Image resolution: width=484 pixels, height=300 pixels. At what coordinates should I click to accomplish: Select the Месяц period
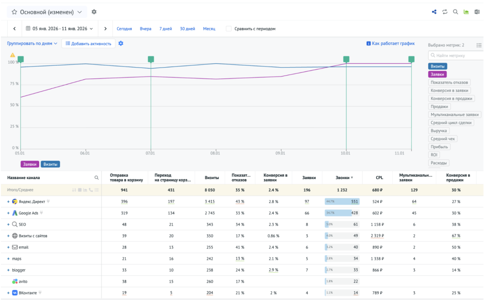(209, 29)
